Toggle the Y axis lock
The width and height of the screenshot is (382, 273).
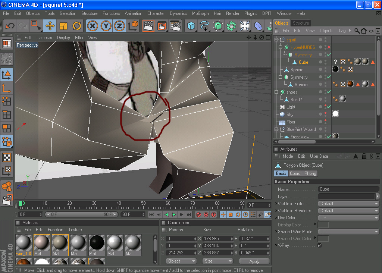coord(106,26)
